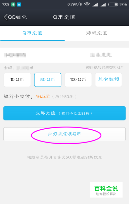This screenshot has width=129, height=204.
Task: Tap the blue water-drop status icon
Action: [19, 5]
